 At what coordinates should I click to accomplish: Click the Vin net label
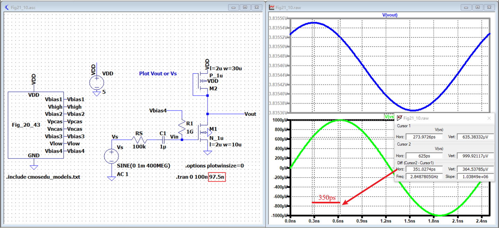[x=174, y=136]
